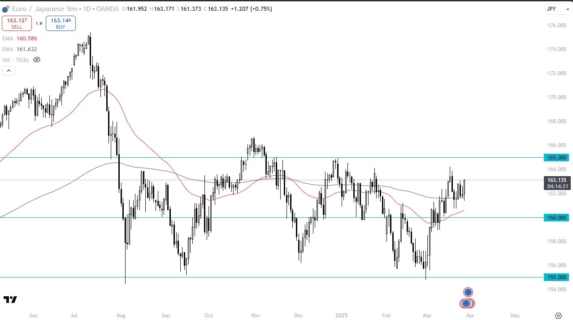Click the 155.000 price level label

(x=556, y=277)
